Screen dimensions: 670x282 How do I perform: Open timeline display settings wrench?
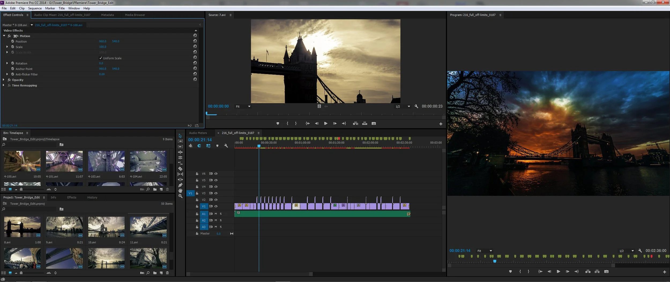(226, 146)
